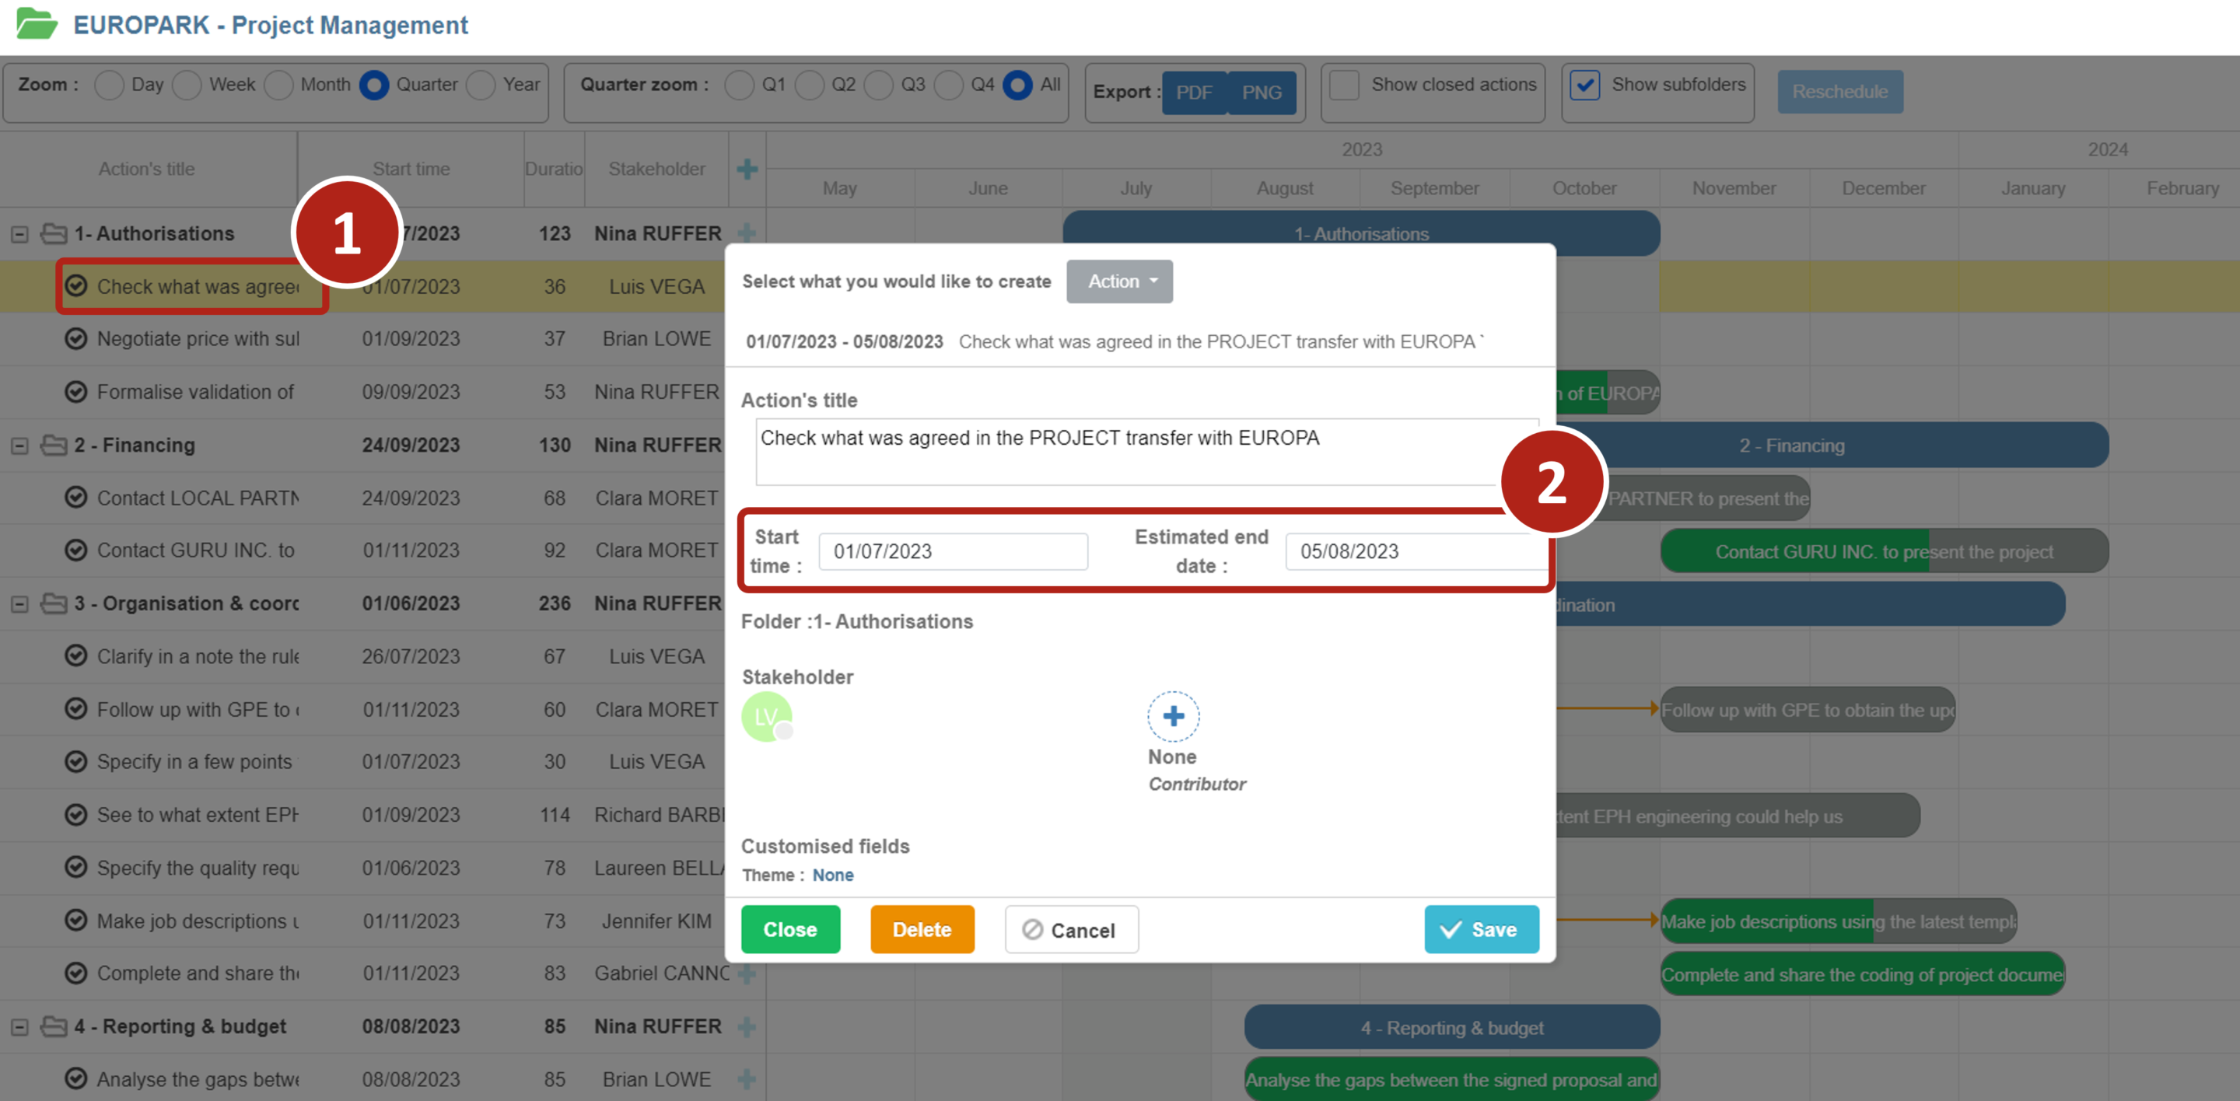Click the Contact GURU INC. progress bar

point(1884,552)
